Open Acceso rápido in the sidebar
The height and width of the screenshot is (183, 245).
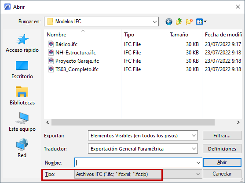(22, 43)
